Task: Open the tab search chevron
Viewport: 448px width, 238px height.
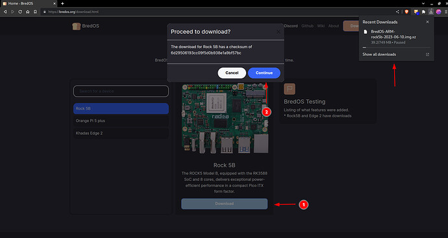Action: (423, 3)
